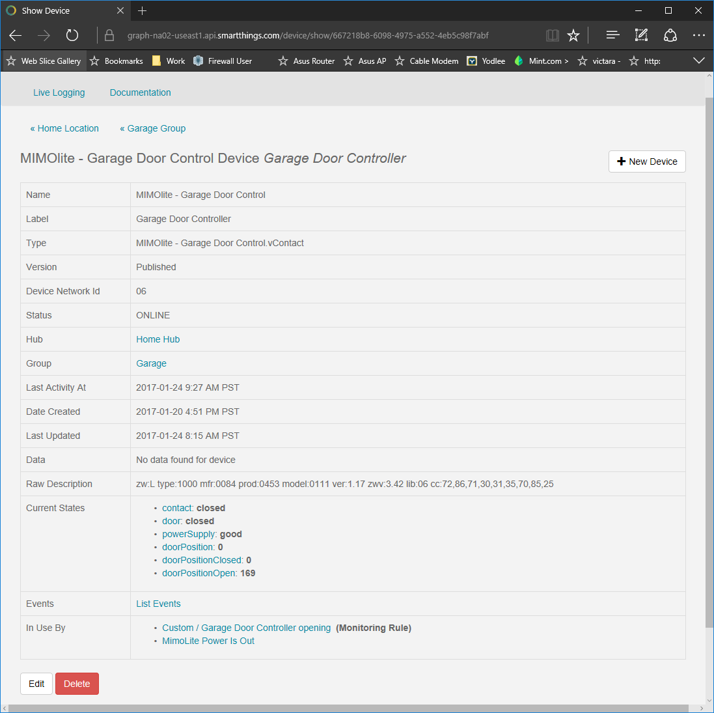Open reading view book icon
The width and height of the screenshot is (714, 713).
tap(553, 36)
